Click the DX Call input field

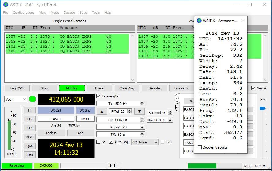(56, 119)
